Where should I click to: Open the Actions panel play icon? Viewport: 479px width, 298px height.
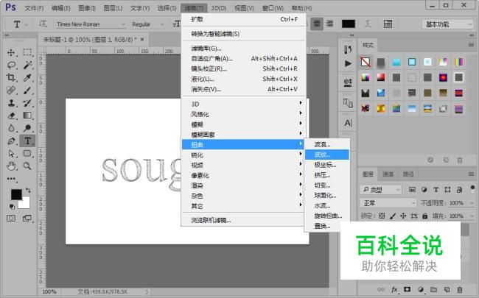point(348,63)
